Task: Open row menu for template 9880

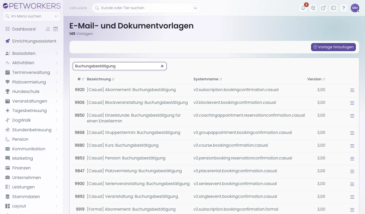Action: coord(352,146)
